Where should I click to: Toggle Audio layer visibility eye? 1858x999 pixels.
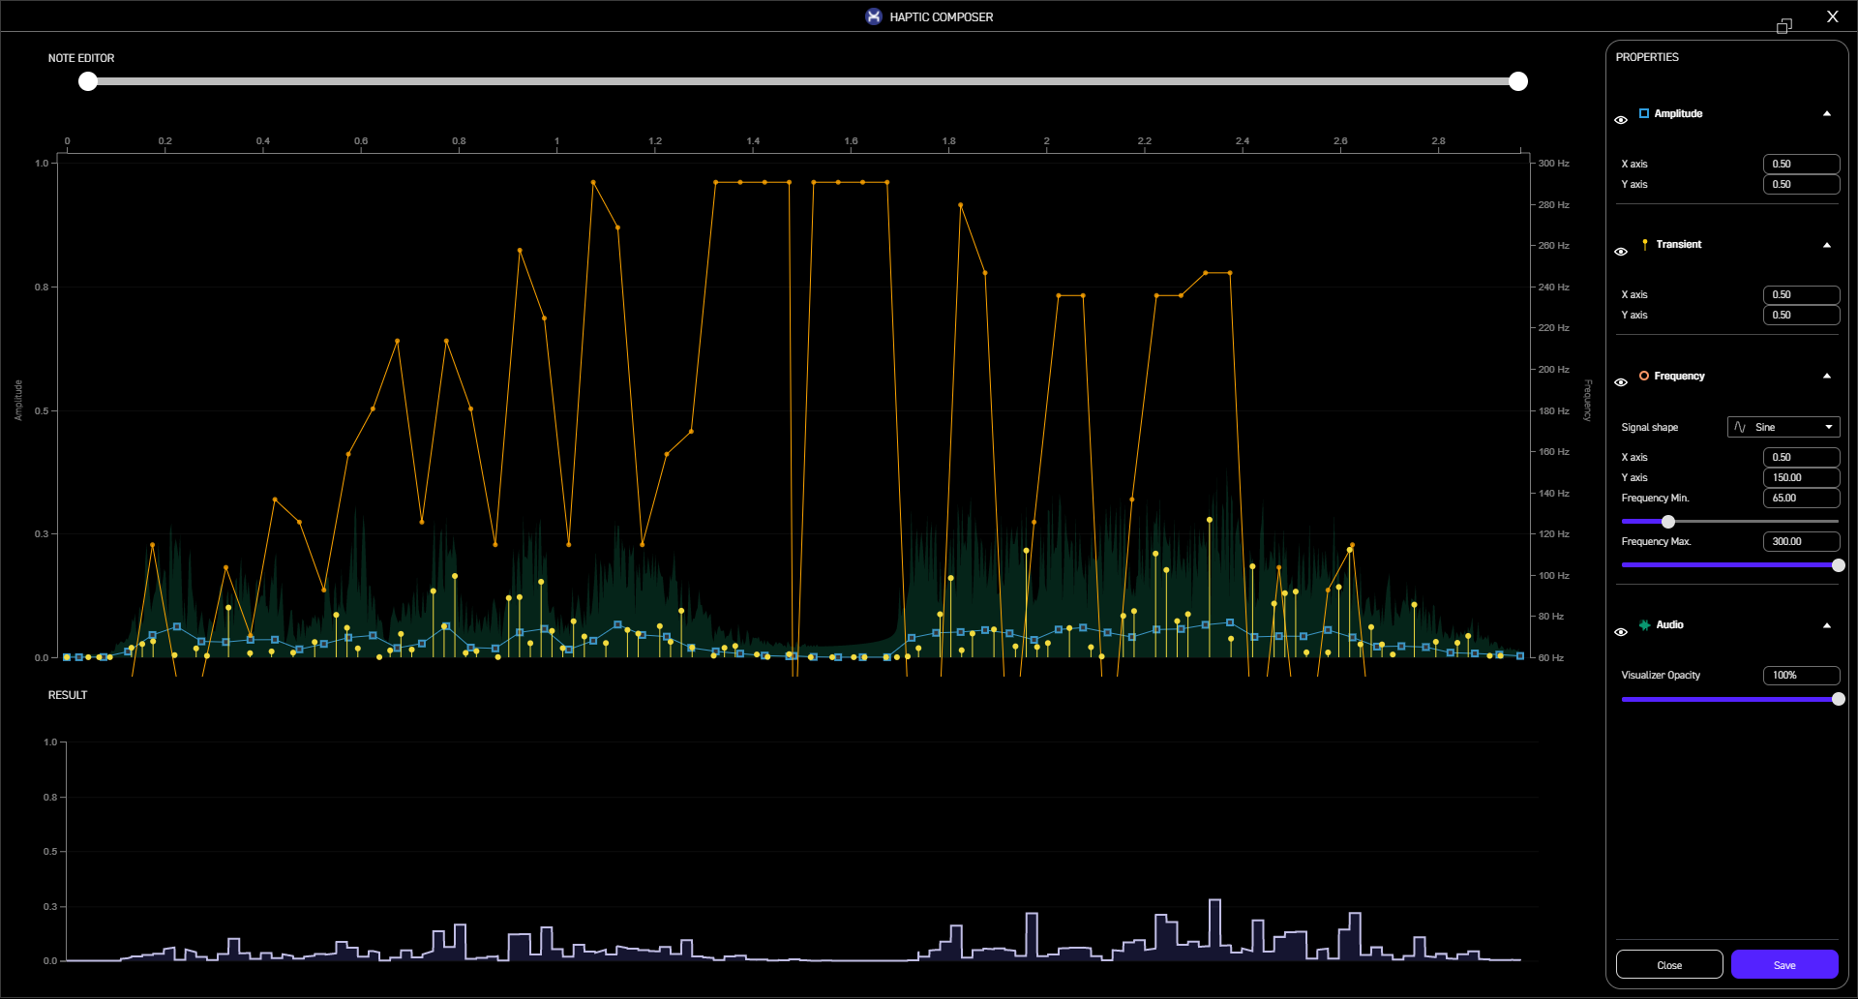point(1621,632)
